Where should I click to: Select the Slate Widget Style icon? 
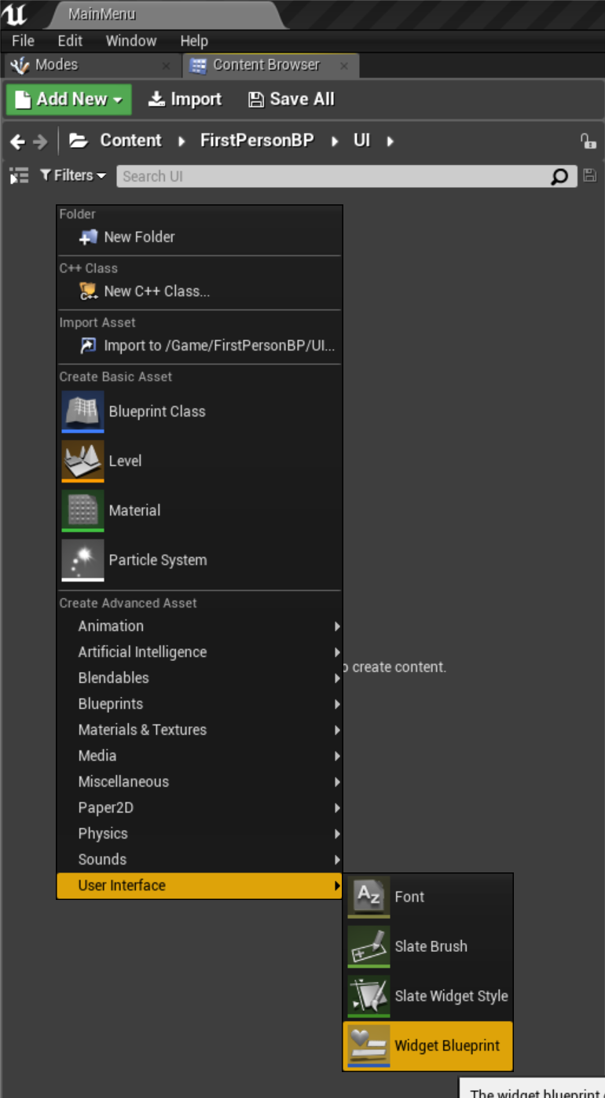pos(368,996)
